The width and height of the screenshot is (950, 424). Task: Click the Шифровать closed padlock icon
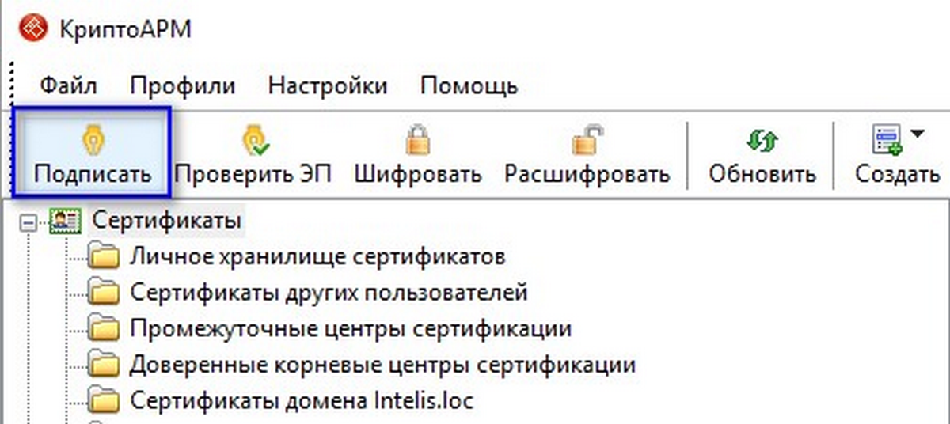(417, 141)
